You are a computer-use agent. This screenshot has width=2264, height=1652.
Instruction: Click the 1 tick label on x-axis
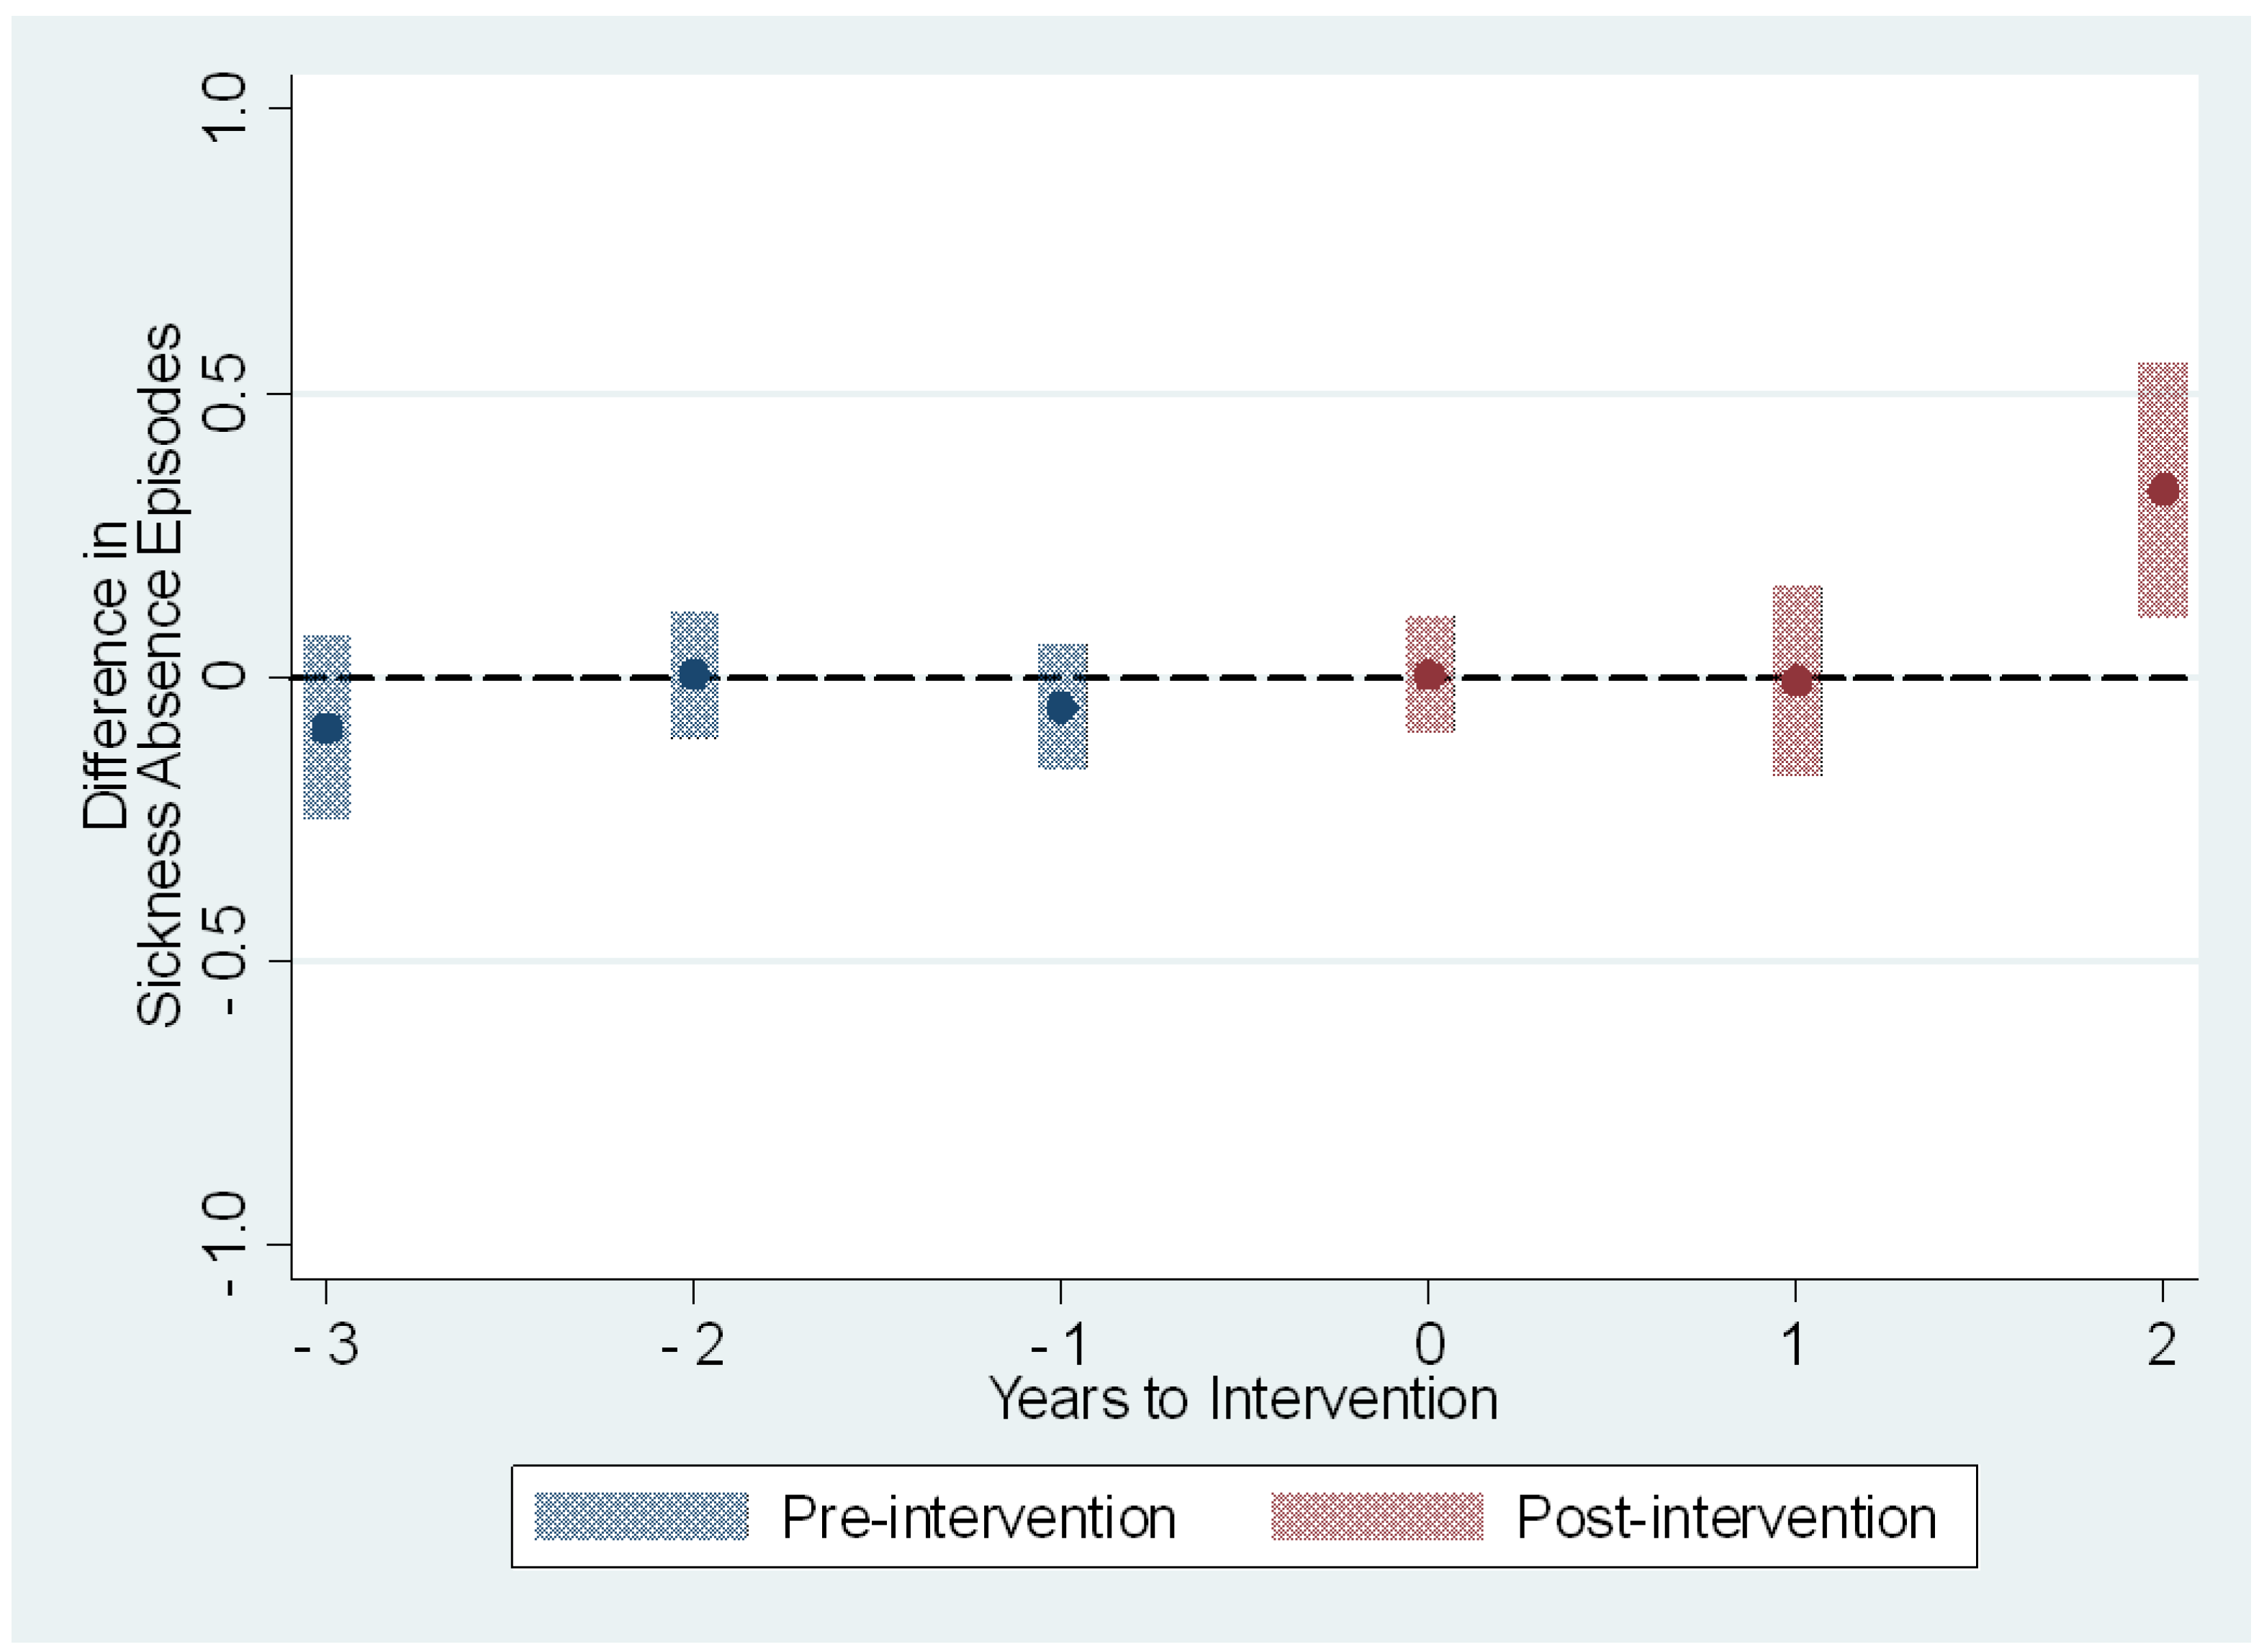1795,1344
